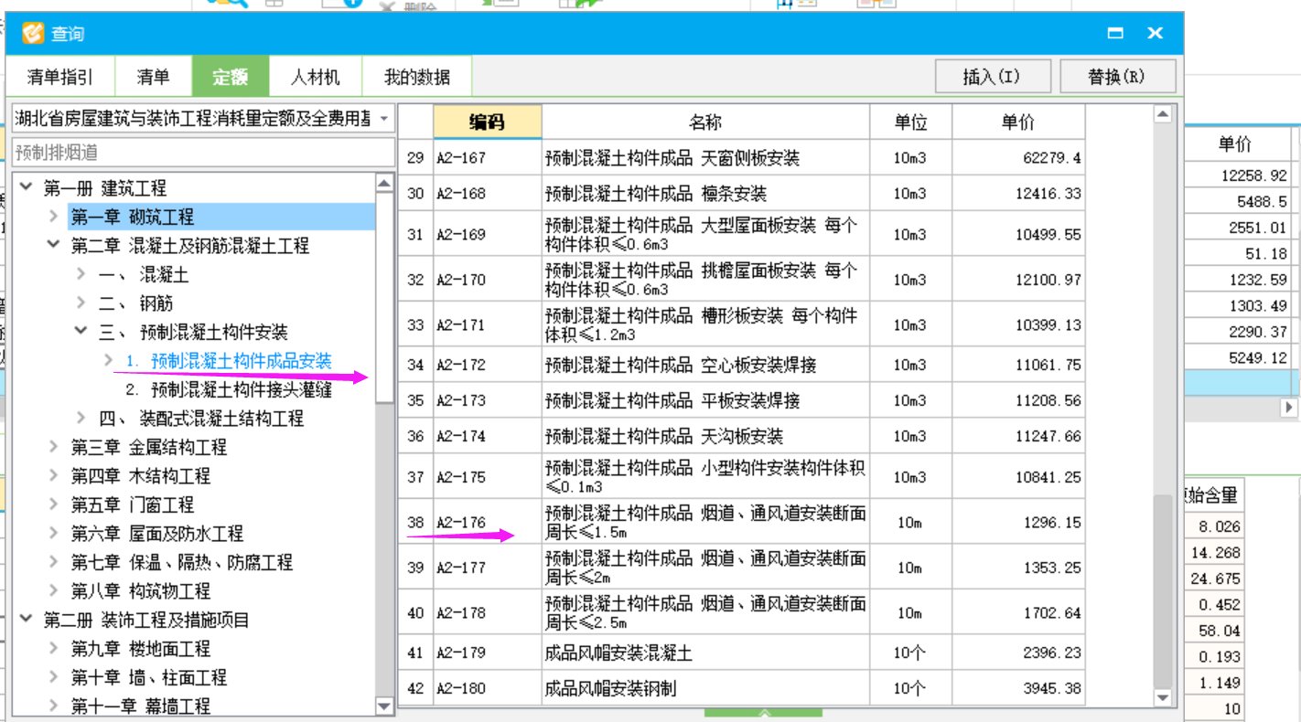Collapse the 三、预制混凝土构件安装 node
The height and width of the screenshot is (722, 1301).
pyautogui.click(x=81, y=331)
